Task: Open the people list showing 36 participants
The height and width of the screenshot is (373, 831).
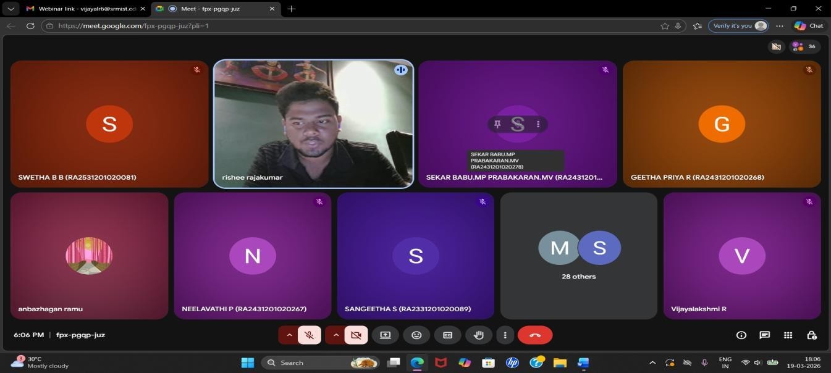Action: (x=804, y=46)
